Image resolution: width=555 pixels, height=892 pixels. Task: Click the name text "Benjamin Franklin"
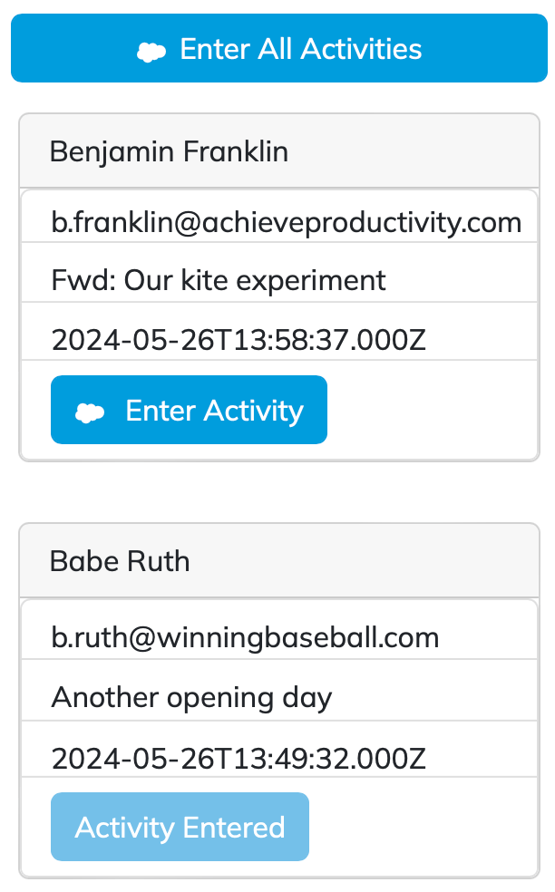(169, 151)
